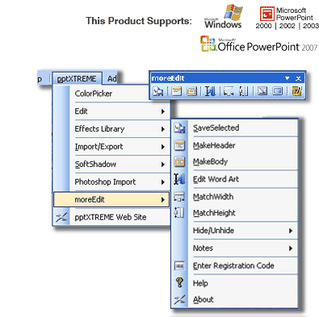Choose MakeHeader text in submenu
The width and height of the screenshot is (319, 317).
click(214, 145)
